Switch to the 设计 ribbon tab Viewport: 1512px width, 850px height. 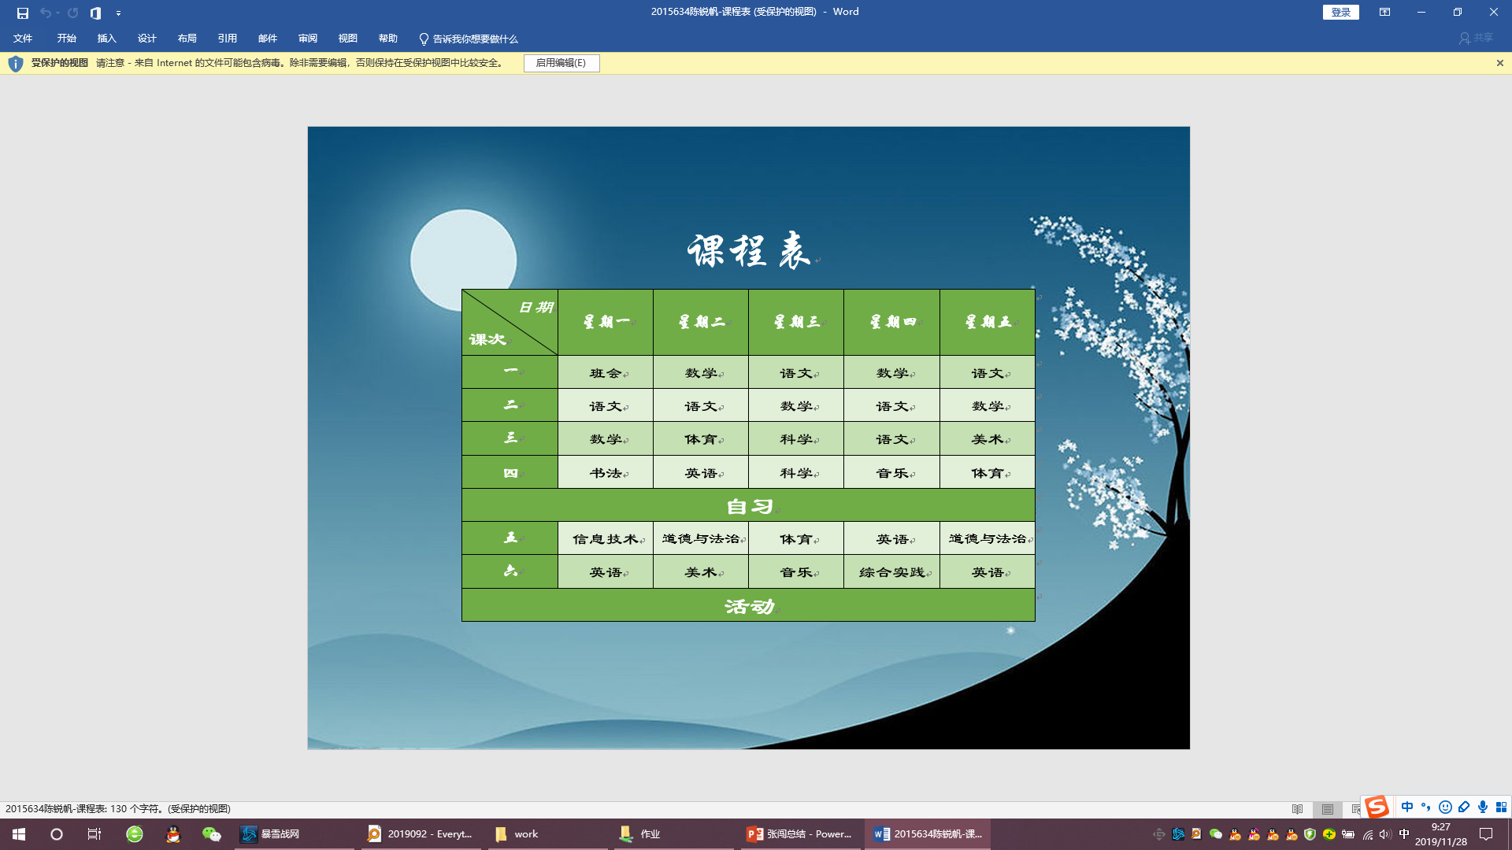[x=146, y=39]
